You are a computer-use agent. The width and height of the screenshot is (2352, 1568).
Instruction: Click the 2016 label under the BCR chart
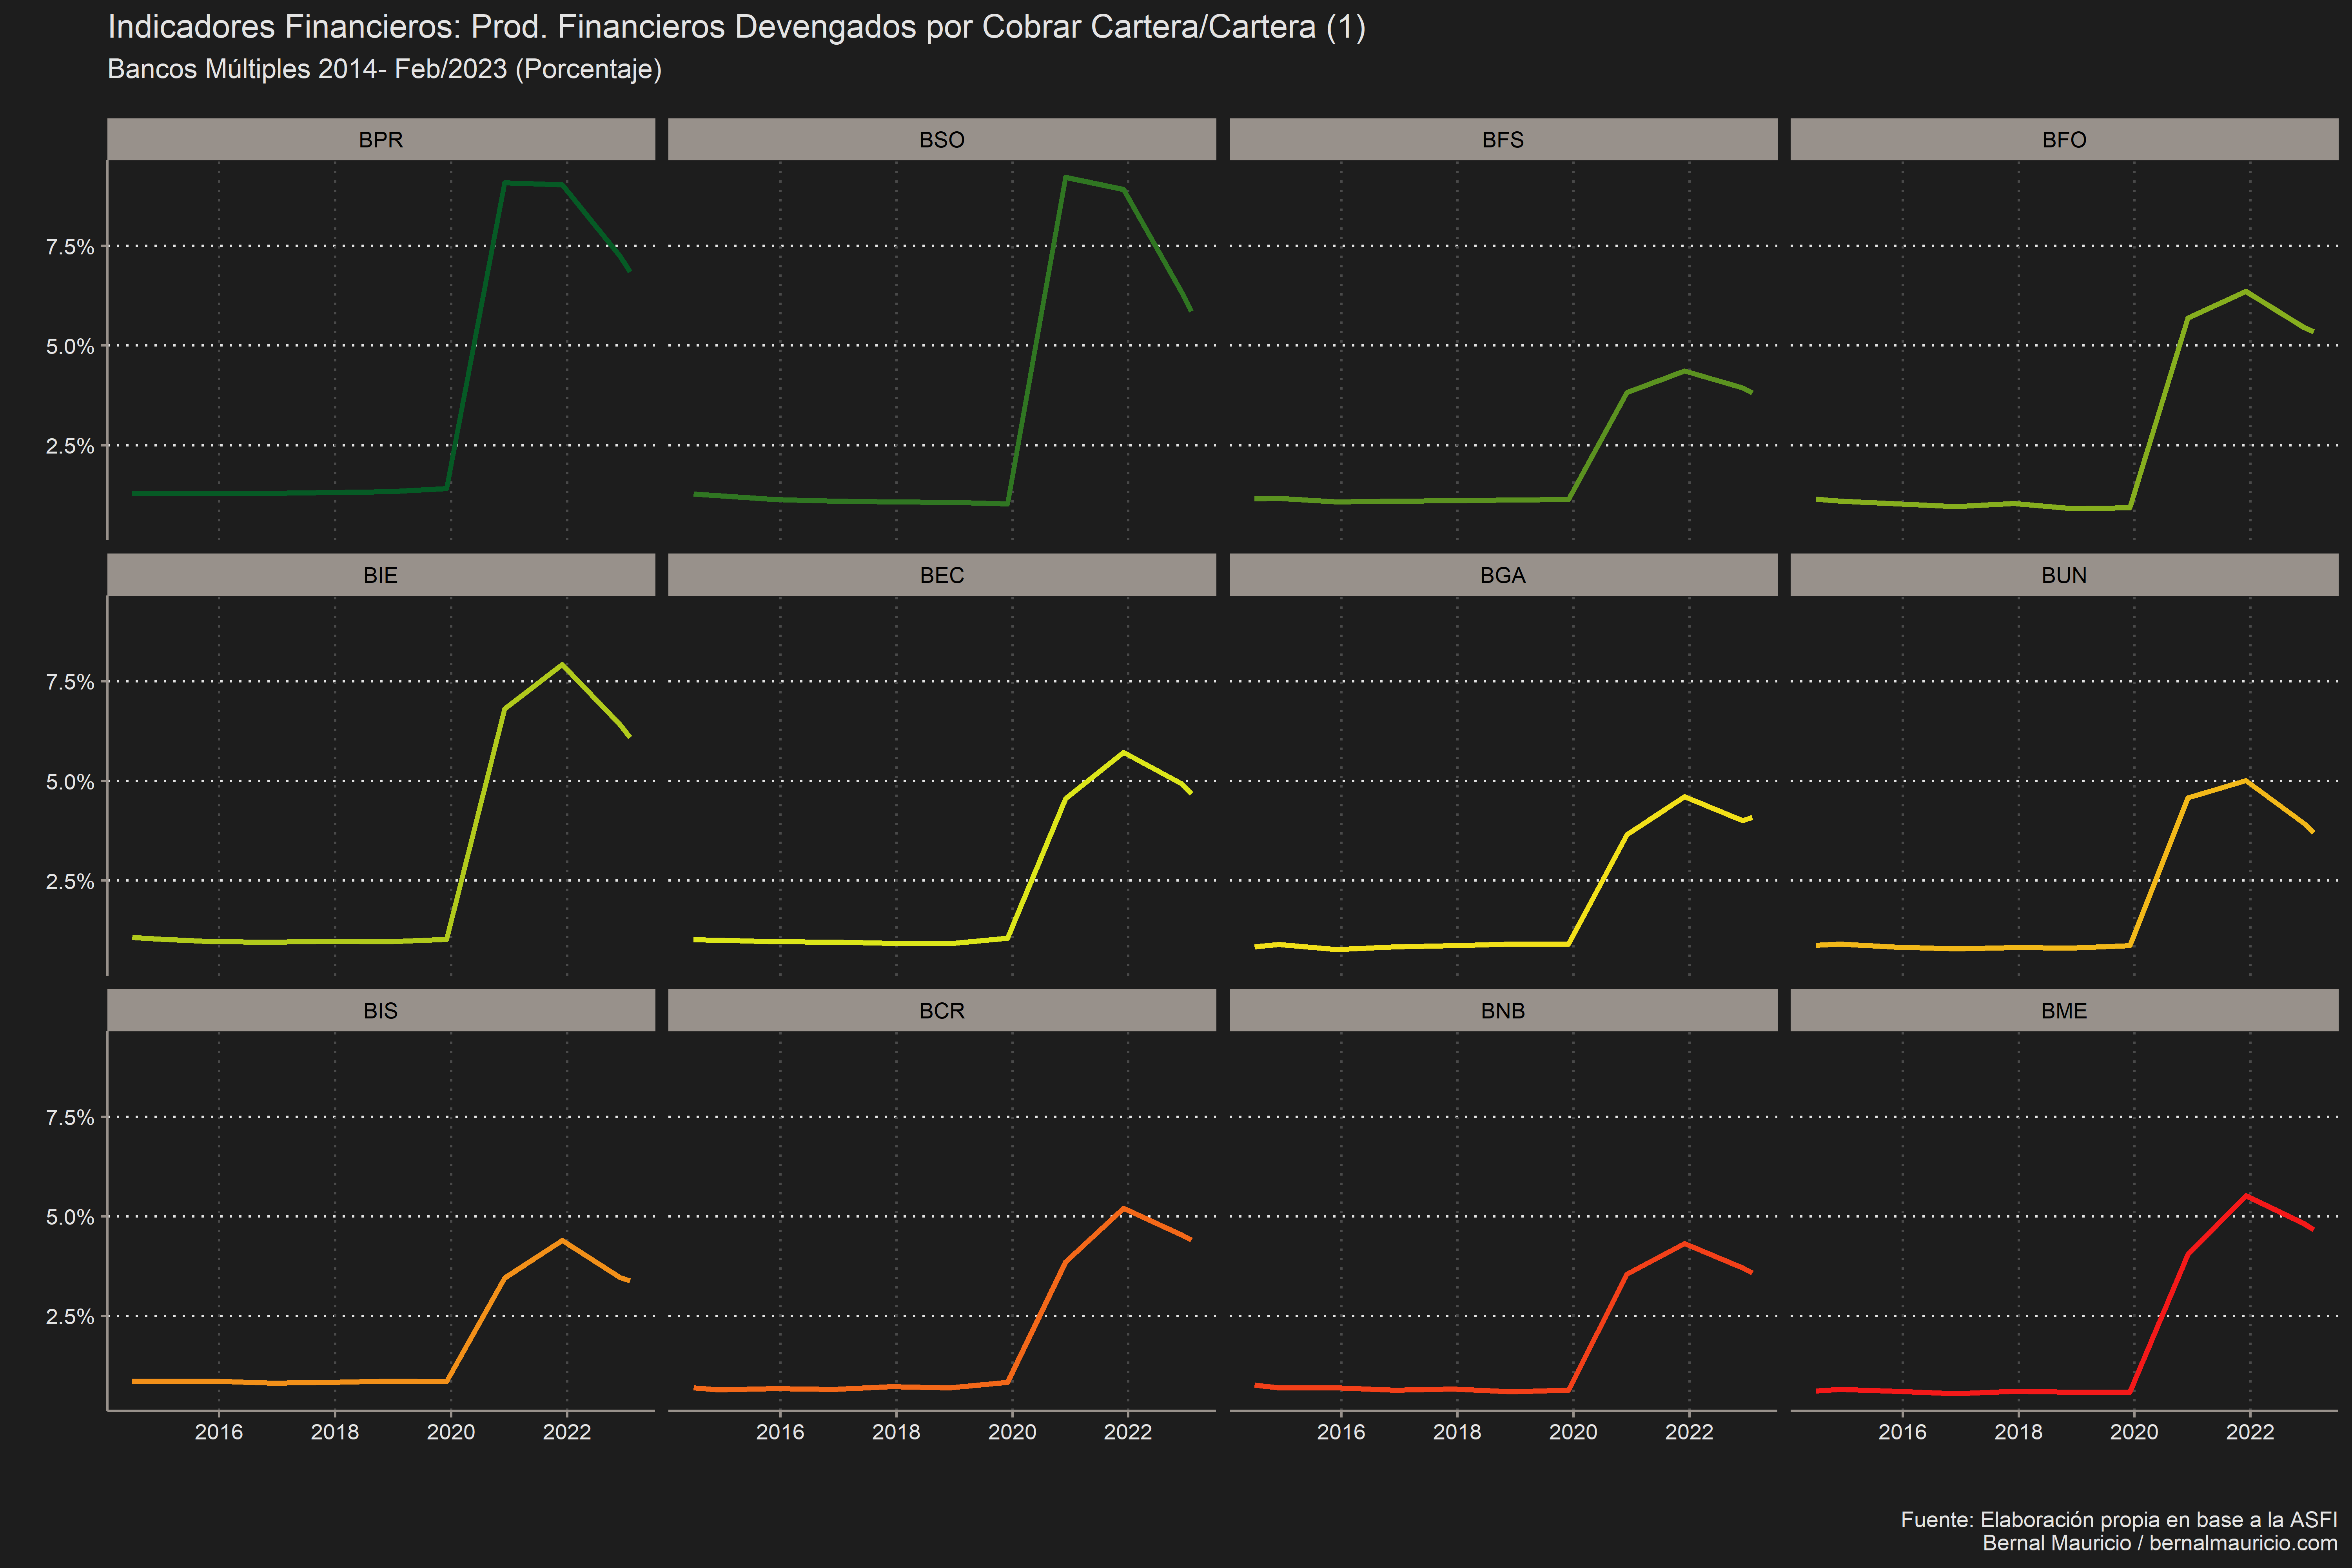(780, 1432)
